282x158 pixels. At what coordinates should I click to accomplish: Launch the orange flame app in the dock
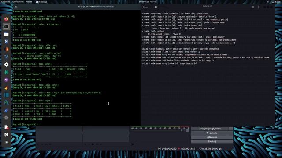tap(6, 88)
